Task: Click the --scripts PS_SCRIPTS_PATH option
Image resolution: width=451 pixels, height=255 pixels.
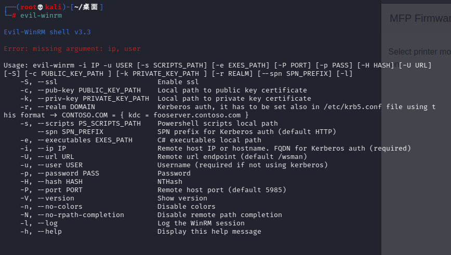Action: pos(81,124)
